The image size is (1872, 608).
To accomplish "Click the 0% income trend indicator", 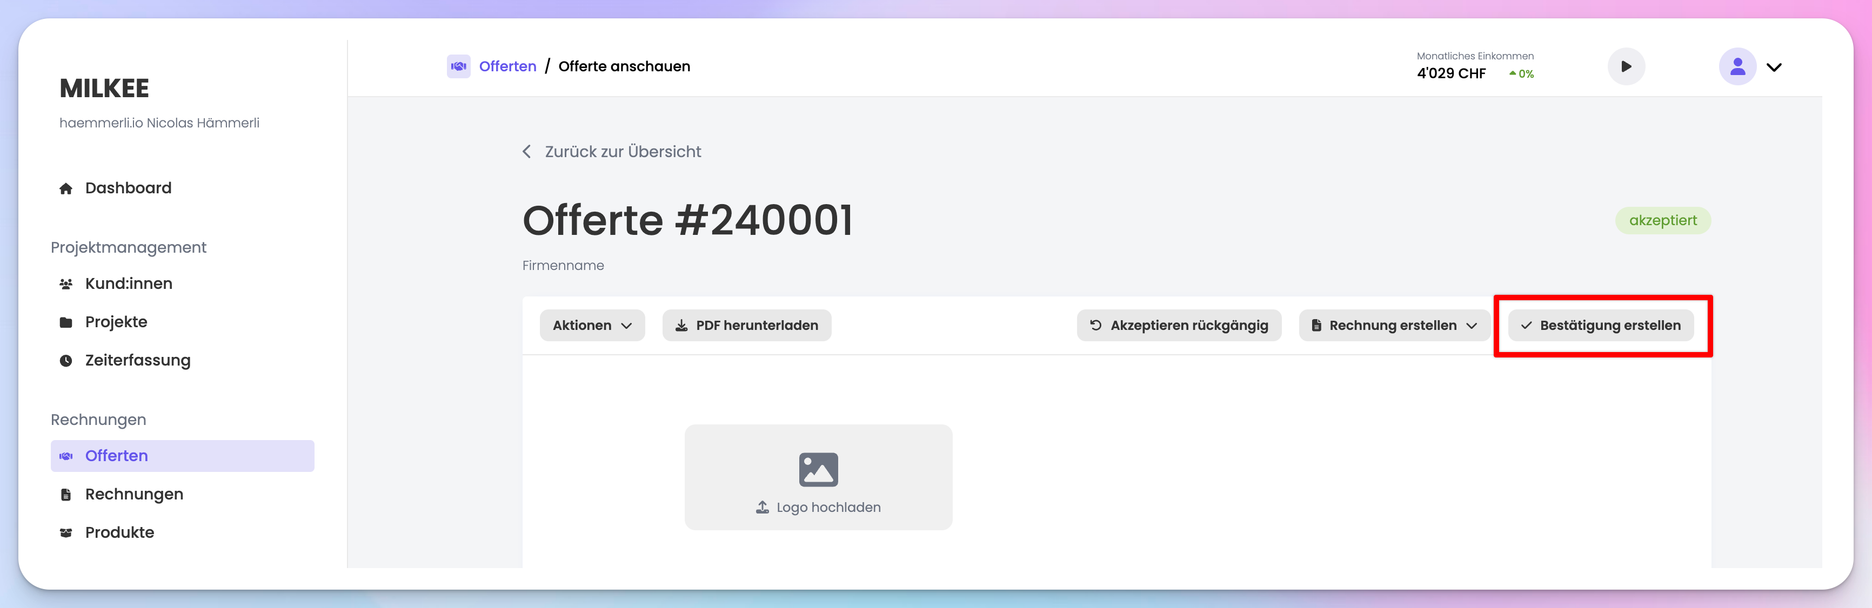I will pos(1521,74).
